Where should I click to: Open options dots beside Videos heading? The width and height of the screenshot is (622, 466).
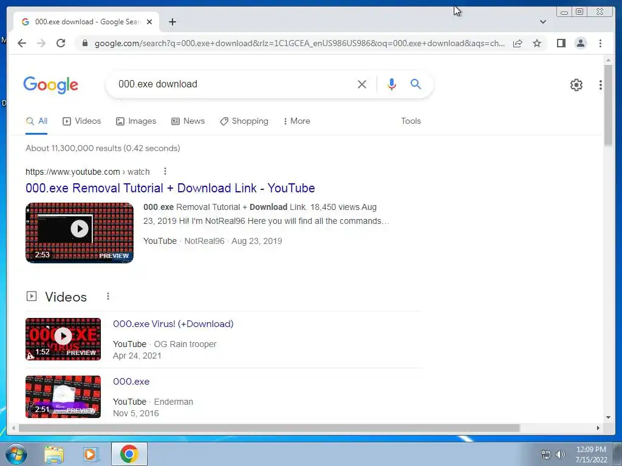[x=108, y=296]
